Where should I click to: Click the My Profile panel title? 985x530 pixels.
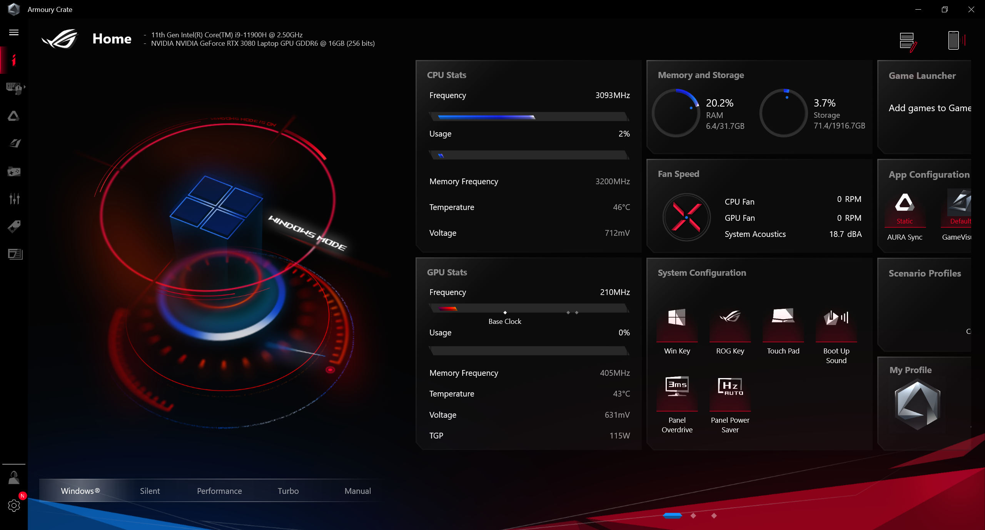pyautogui.click(x=911, y=370)
